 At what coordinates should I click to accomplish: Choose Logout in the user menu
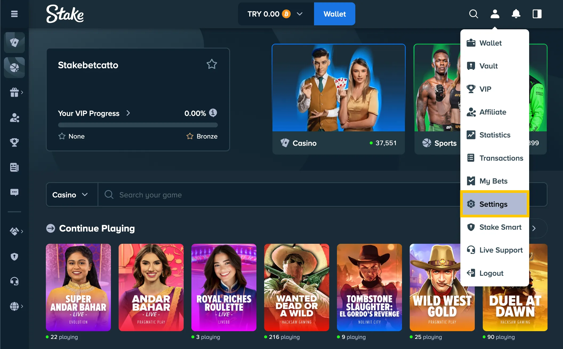point(491,273)
